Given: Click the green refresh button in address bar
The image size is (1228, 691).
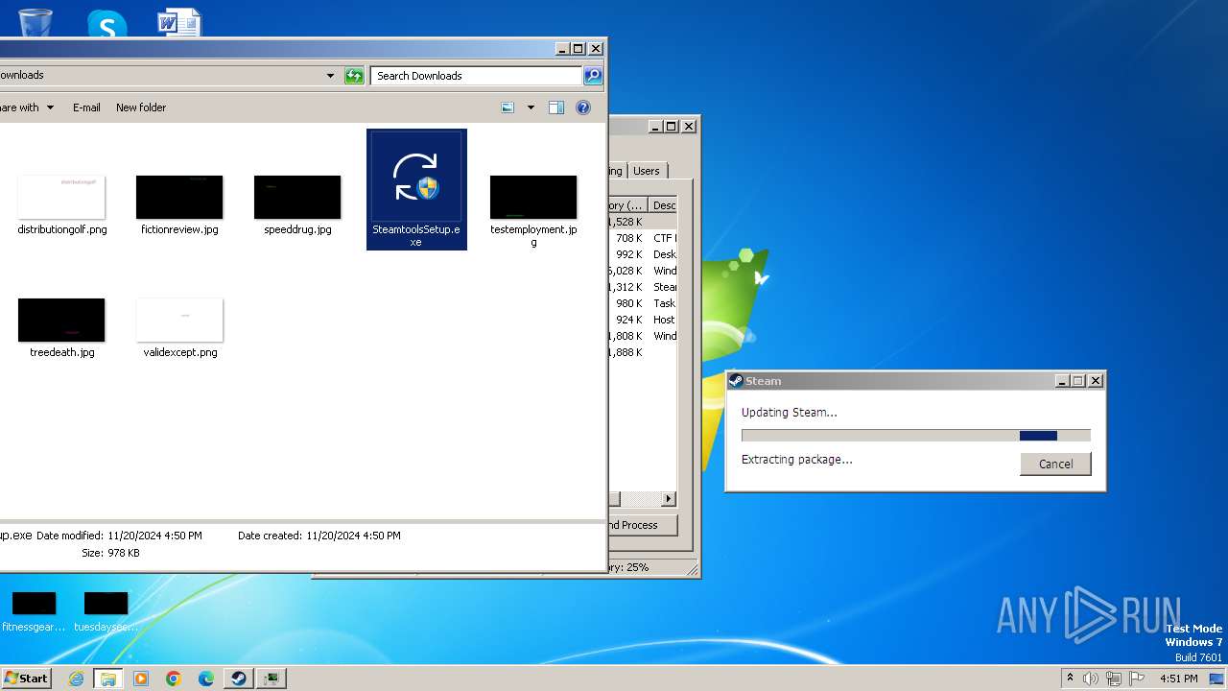Looking at the screenshot, I should pyautogui.click(x=354, y=76).
